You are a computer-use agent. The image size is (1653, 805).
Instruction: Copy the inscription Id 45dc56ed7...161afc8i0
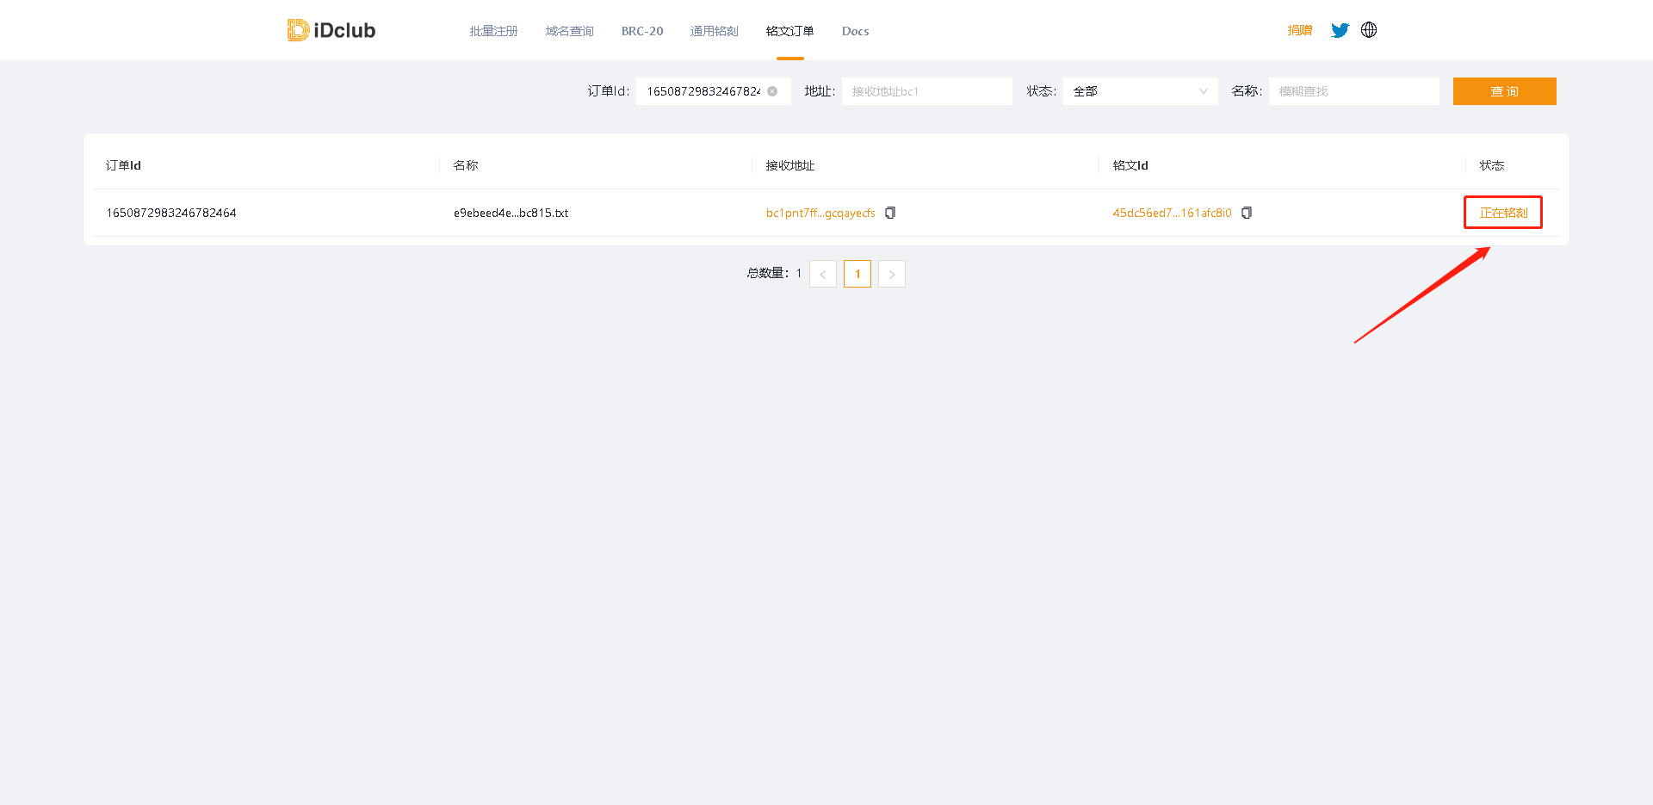[x=1247, y=213]
